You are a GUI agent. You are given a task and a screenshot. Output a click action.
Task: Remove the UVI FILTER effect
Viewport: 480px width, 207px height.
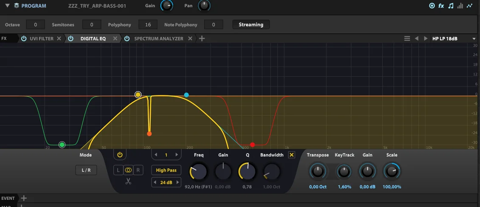tap(59, 39)
